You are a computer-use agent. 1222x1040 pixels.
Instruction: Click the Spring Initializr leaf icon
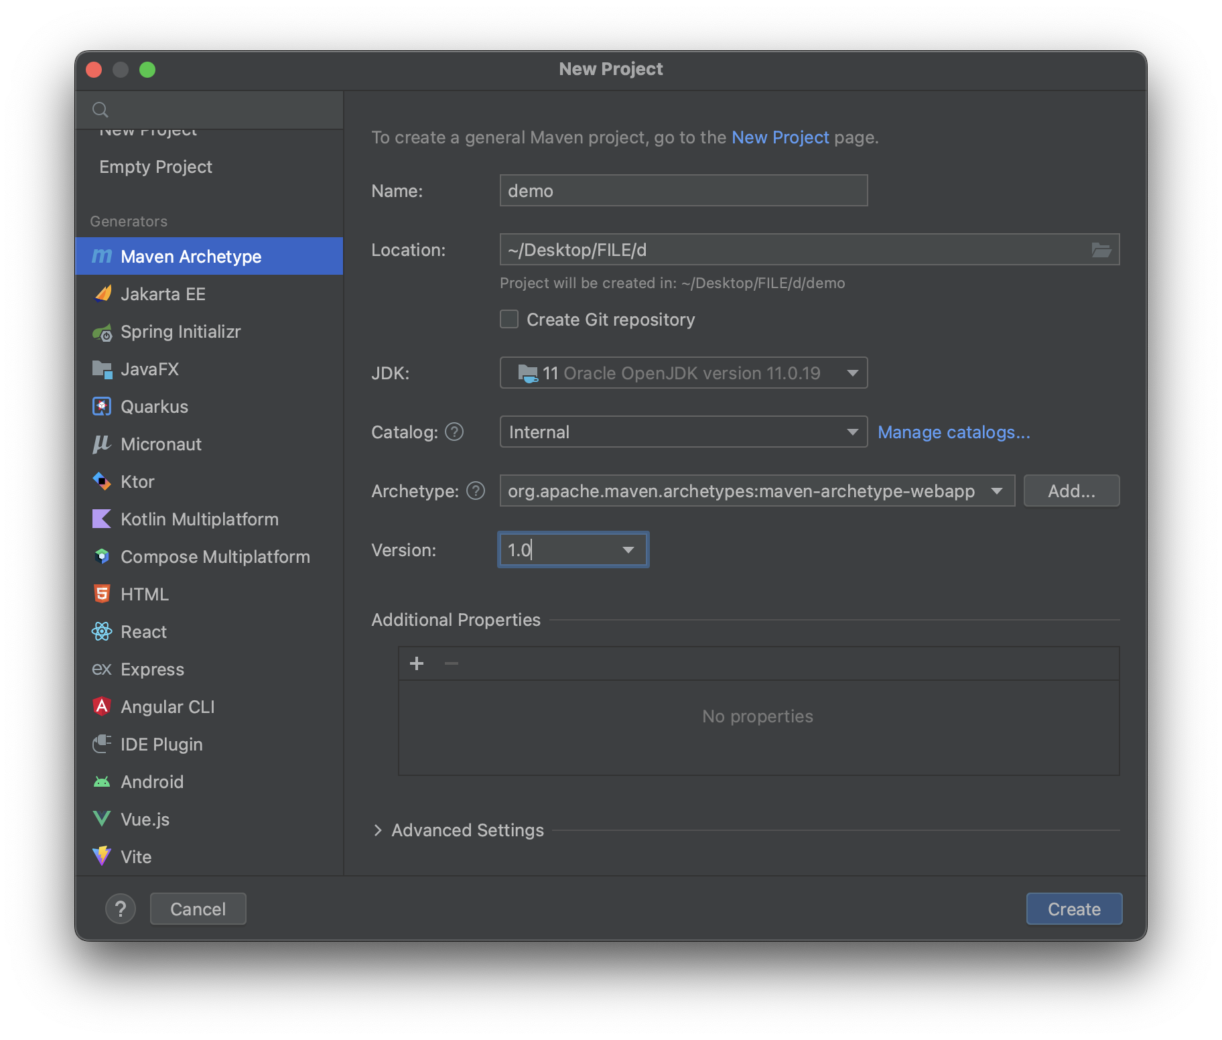102,332
